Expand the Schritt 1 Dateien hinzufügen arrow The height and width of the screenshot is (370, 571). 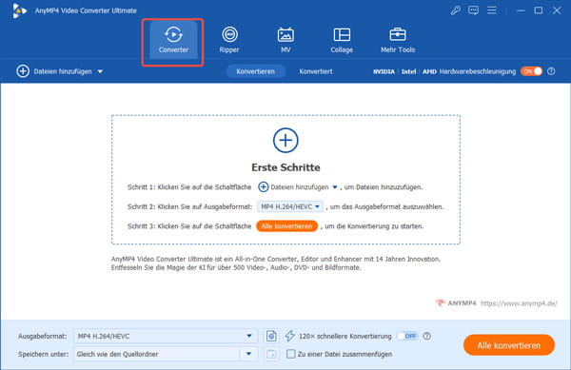click(335, 187)
